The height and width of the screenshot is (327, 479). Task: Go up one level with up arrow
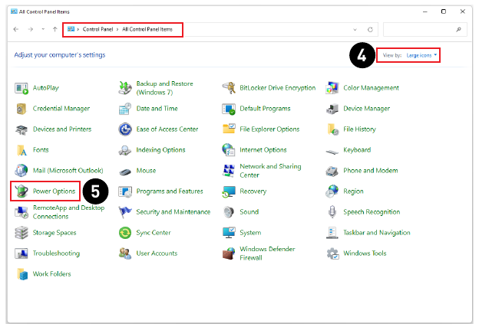(x=55, y=29)
